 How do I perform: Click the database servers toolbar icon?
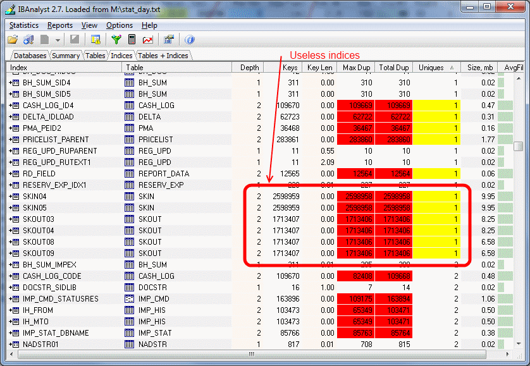28,40
